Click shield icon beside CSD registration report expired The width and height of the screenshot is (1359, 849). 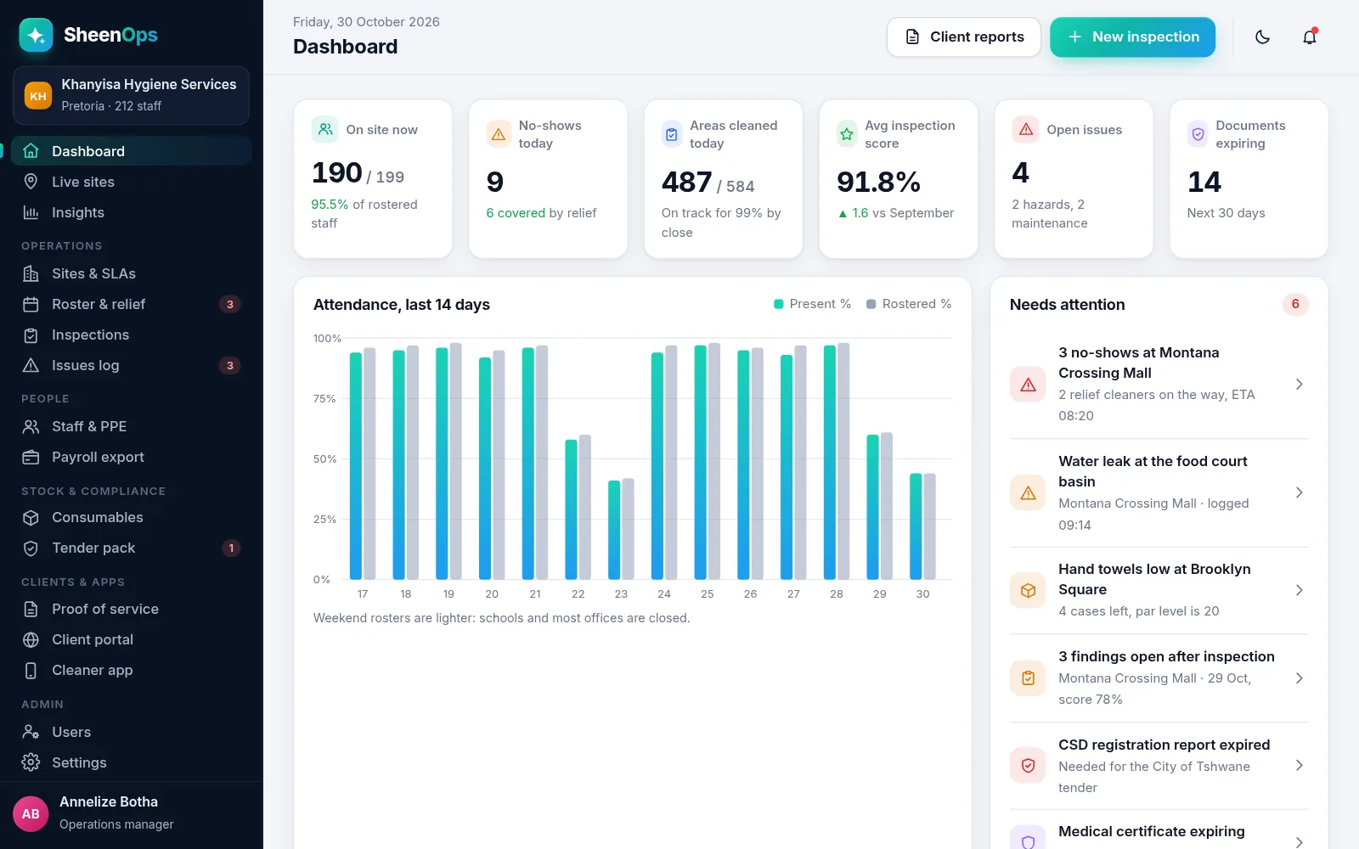(1028, 765)
